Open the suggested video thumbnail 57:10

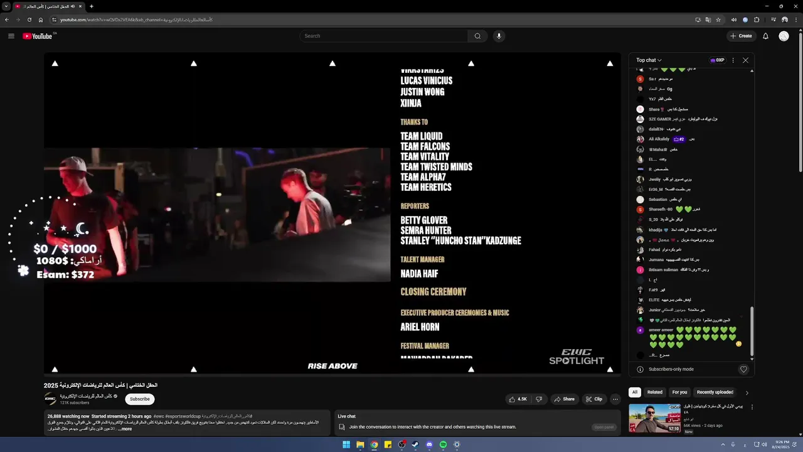[x=655, y=418]
